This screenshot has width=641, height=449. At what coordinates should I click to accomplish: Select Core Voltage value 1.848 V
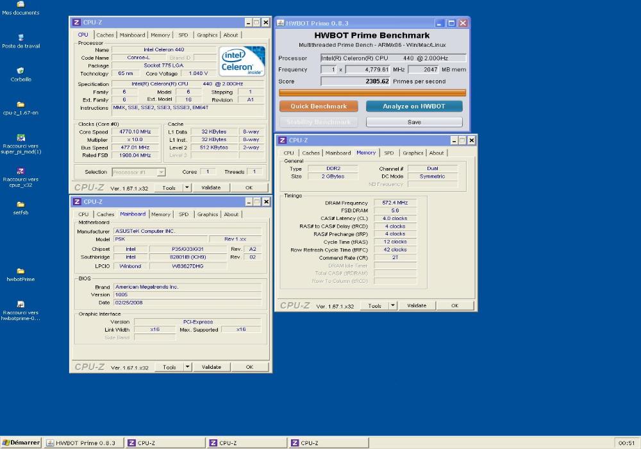198,73
